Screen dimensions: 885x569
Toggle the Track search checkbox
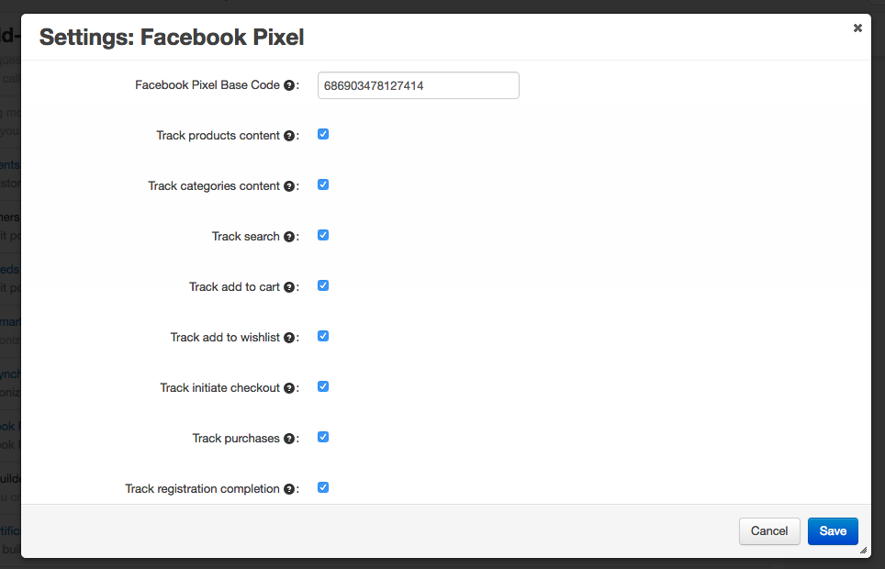tap(323, 235)
